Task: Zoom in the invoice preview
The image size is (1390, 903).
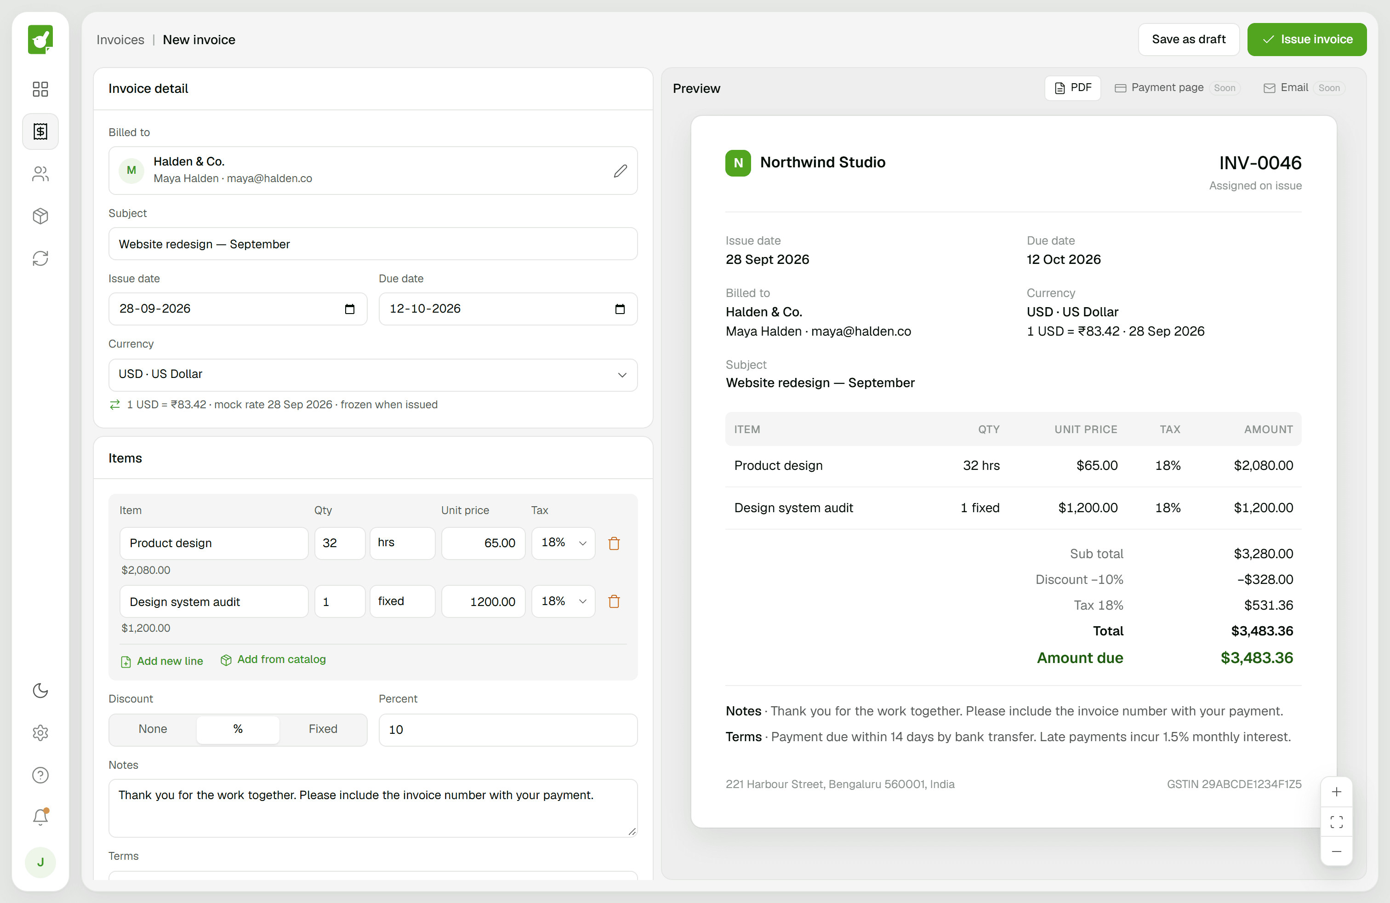Action: click(x=1336, y=792)
